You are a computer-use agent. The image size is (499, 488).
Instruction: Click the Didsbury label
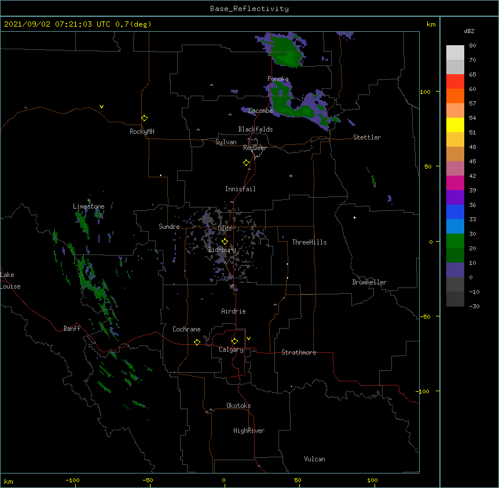coord(222,250)
